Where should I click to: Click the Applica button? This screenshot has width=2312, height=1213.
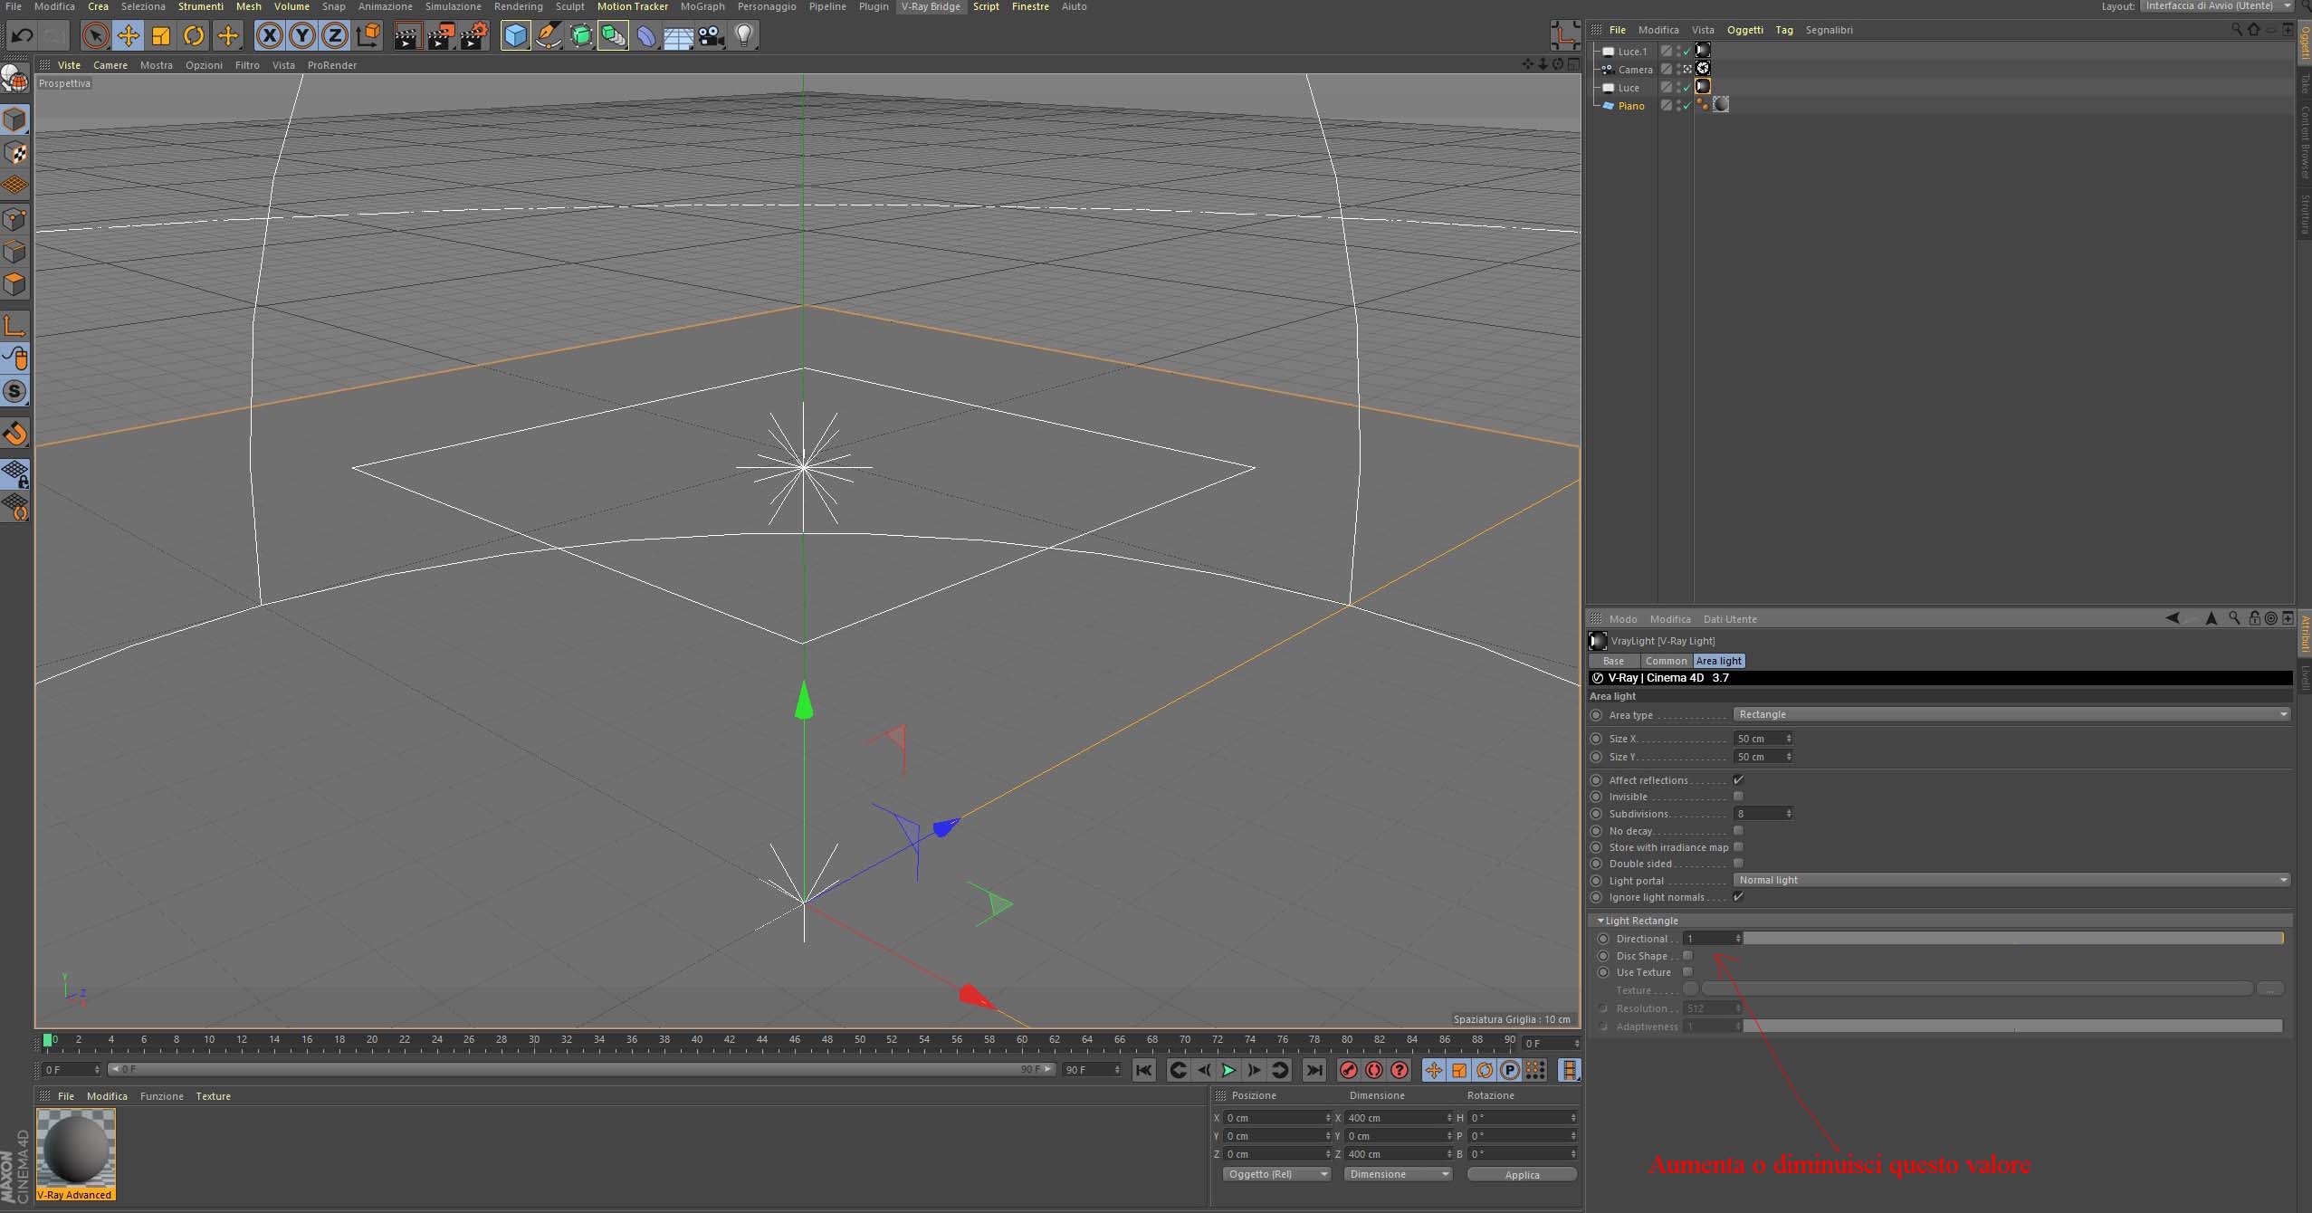[x=1522, y=1175]
